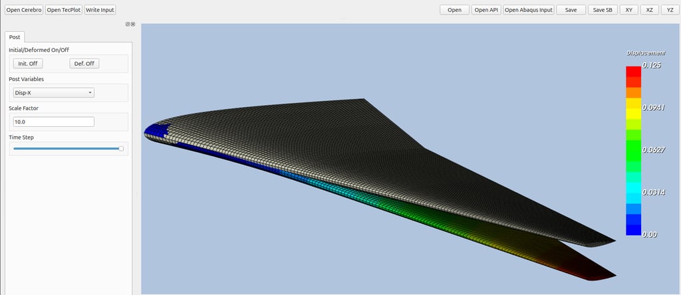
Task: Click the Open Cerebro button
Action: click(x=24, y=10)
